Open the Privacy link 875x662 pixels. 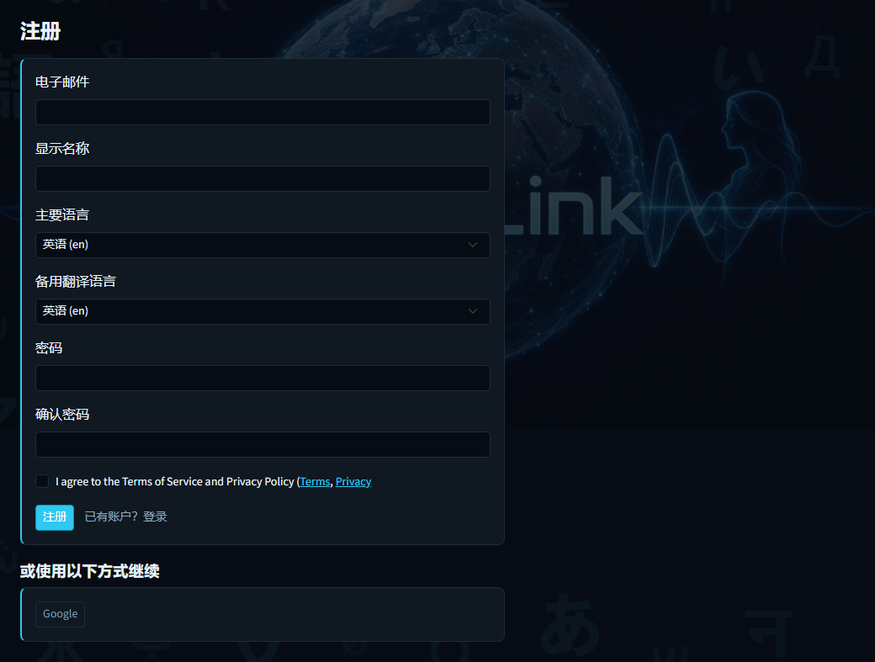(x=353, y=481)
